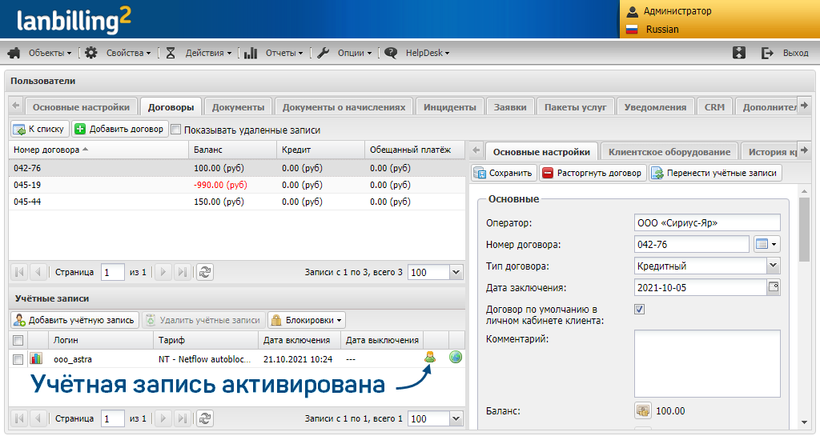Open calendar picker for Дата заключения
Viewport: 820px width, 436px height.
point(774,287)
